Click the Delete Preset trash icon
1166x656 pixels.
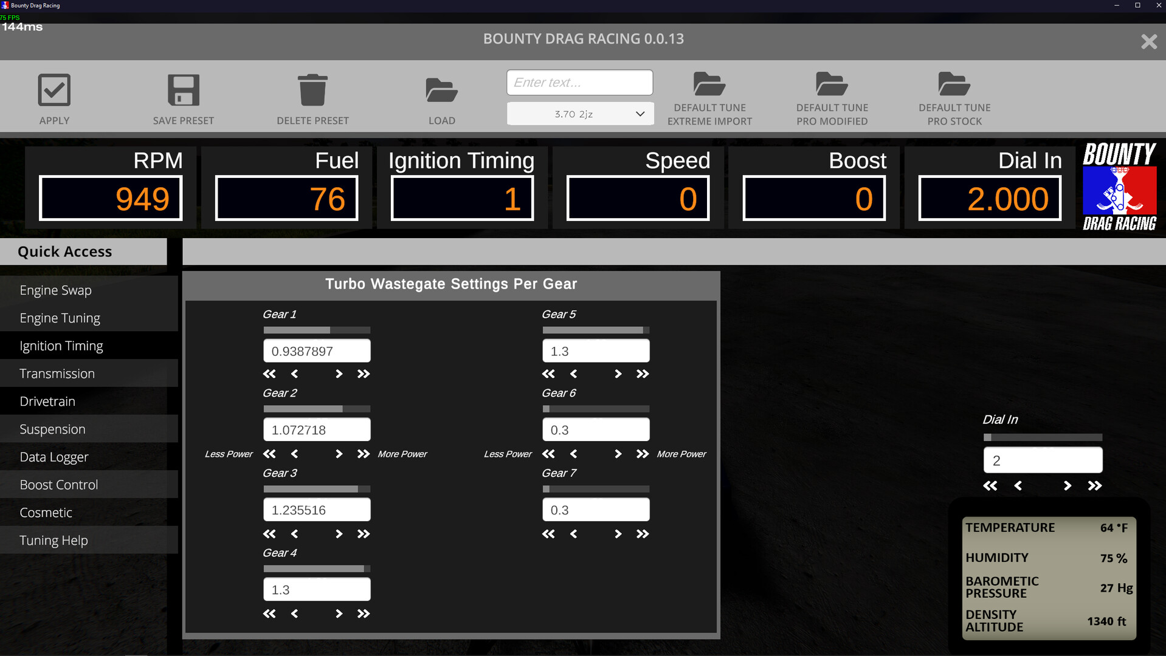[312, 90]
